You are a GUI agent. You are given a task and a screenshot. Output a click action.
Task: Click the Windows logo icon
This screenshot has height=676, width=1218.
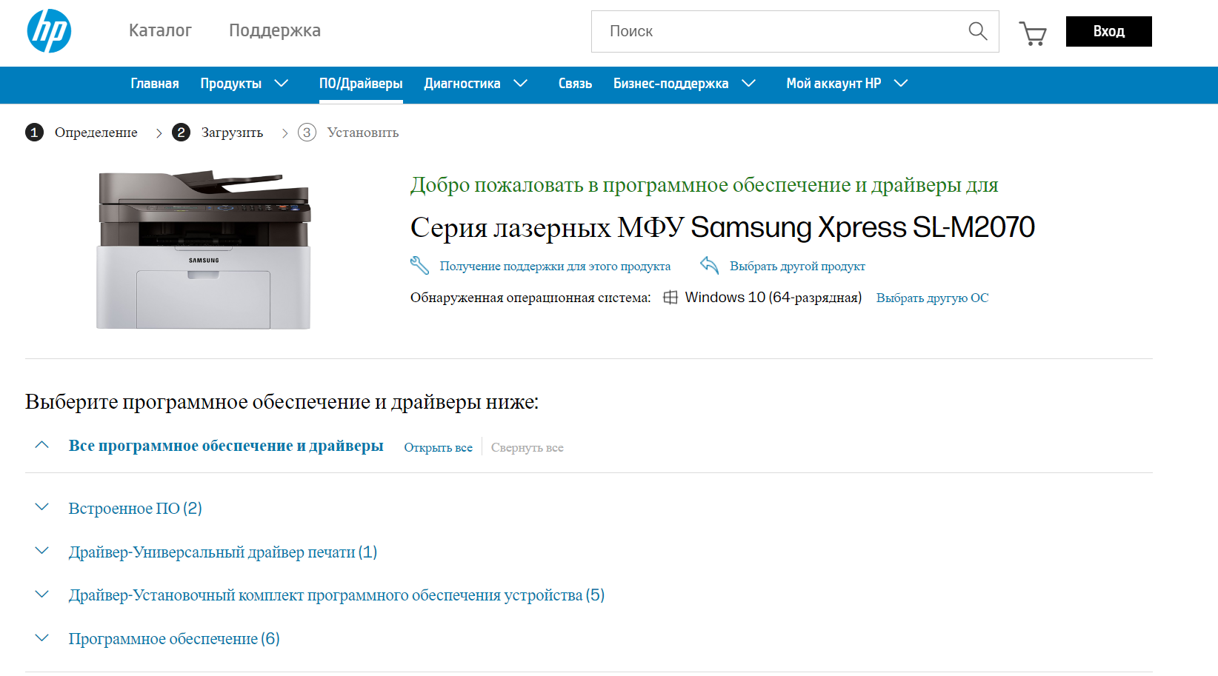pos(670,297)
